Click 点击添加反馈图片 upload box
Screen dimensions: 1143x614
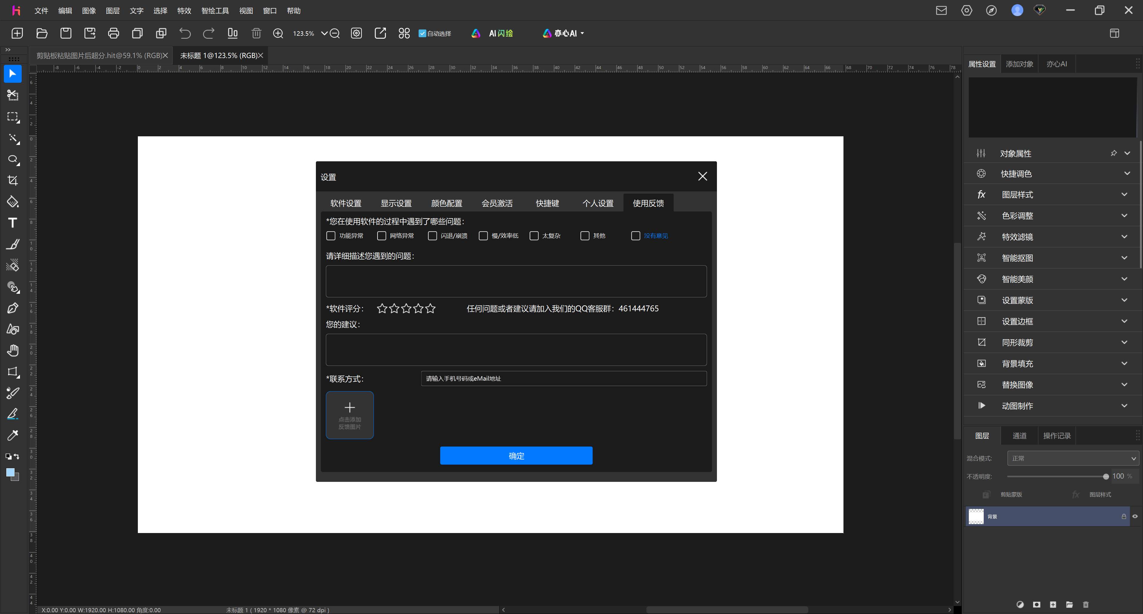(350, 415)
